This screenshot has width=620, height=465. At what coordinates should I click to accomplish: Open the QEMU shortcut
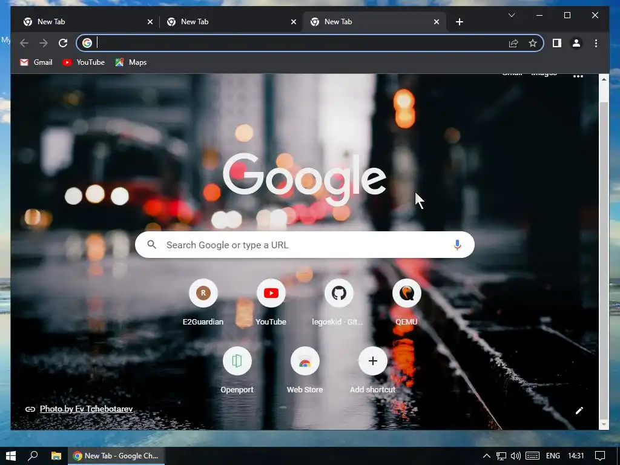point(406,303)
